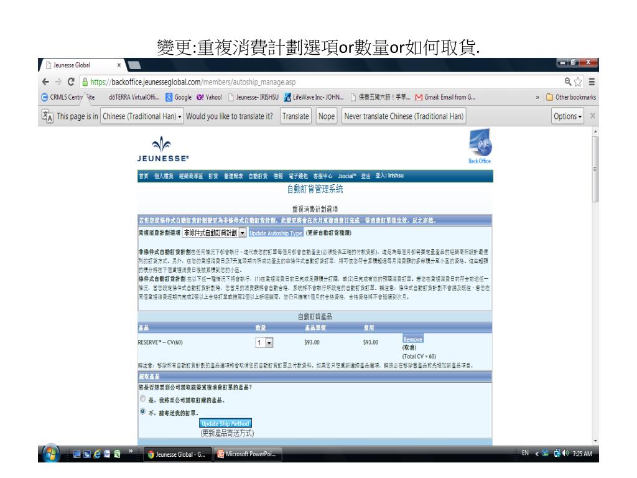Open the new tab button
The width and height of the screenshot is (637, 478).
point(134,65)
